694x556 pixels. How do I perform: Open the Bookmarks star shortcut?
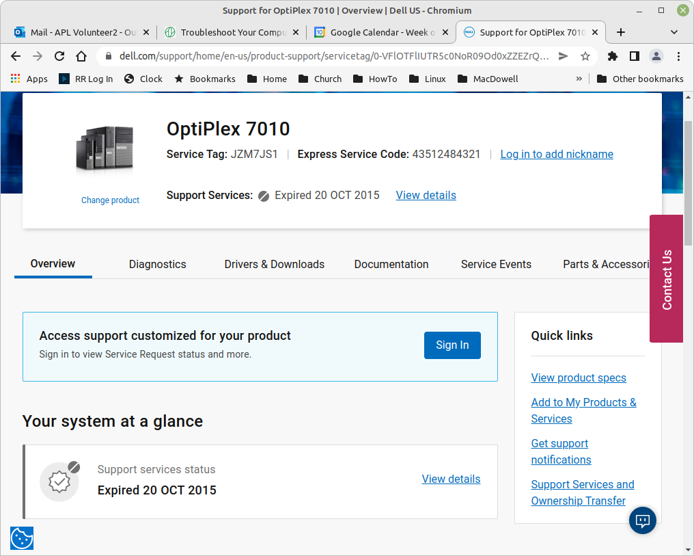pos(205,79)
